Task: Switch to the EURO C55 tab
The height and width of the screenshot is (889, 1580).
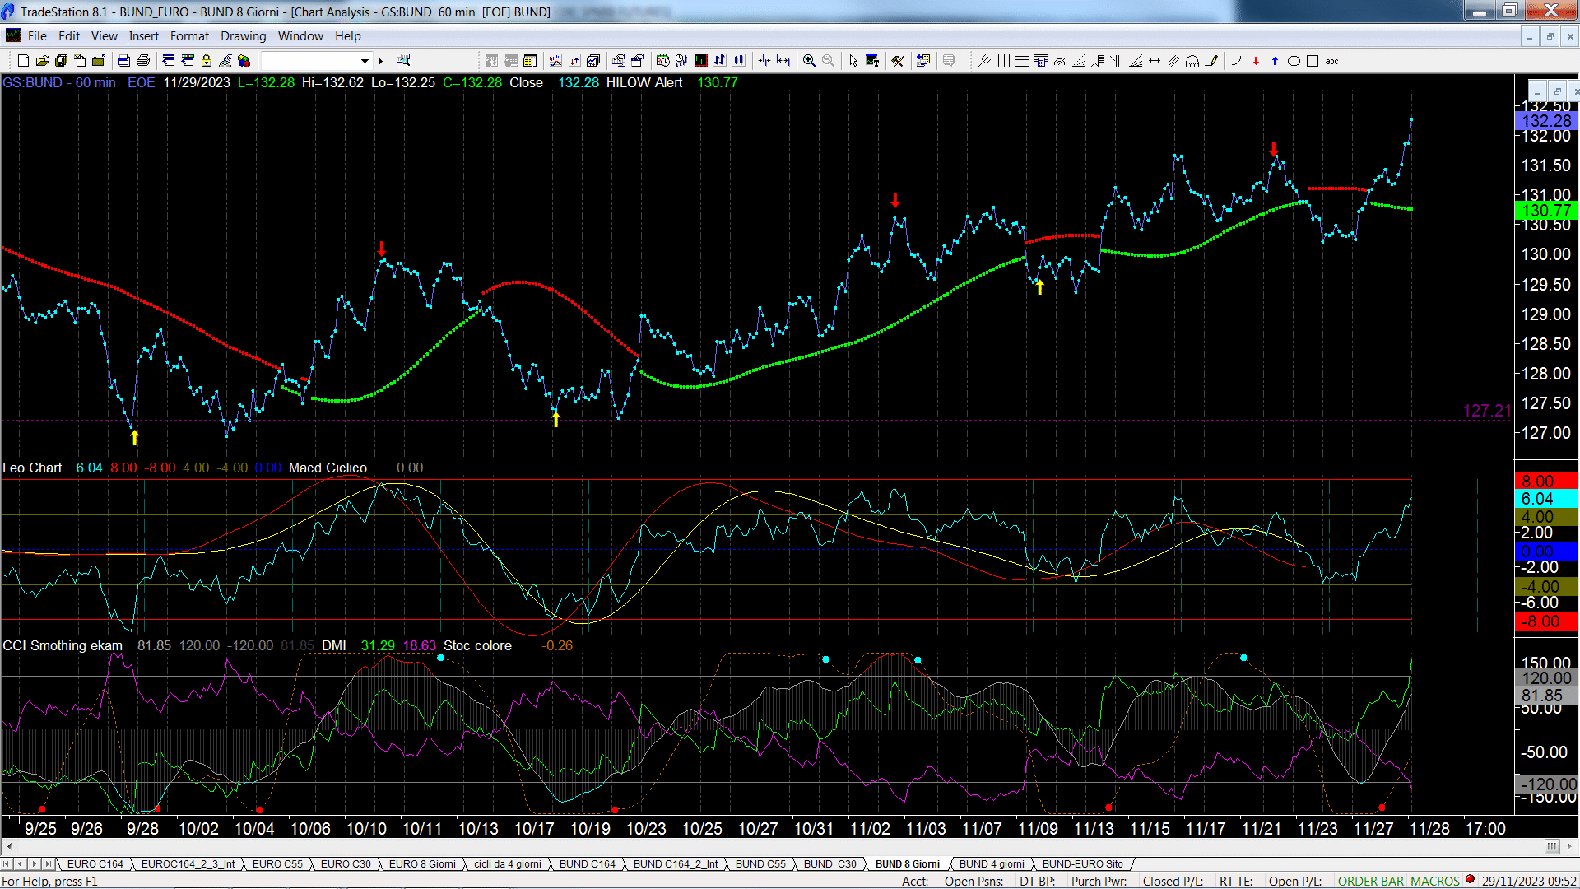Action: 277,864
